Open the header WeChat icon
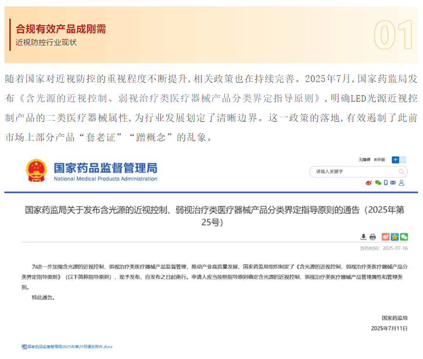 [x=378, y=183]
